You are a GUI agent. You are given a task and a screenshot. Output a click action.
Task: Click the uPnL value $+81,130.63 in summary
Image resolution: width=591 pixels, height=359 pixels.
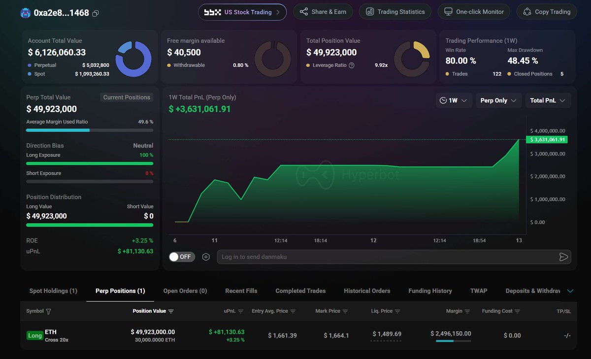click(135, 251)
